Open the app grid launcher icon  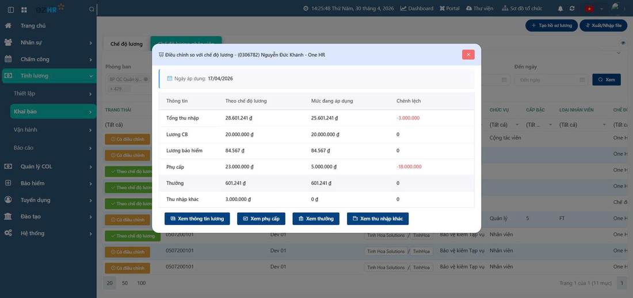tap(24, 9)
